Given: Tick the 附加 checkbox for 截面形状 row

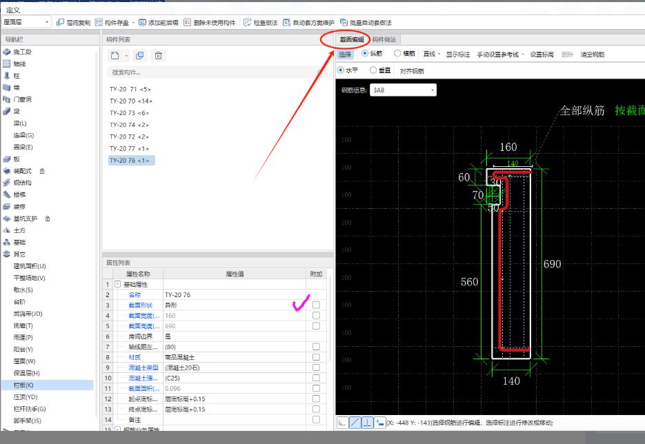Looking at the screenshot, I should tap(316, 305).
